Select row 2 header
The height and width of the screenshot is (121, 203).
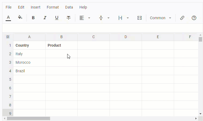pyautogui.click(x=8, y=54)
